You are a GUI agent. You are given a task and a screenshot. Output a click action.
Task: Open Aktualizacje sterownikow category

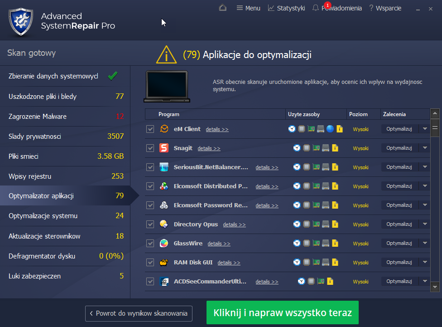(x=65, y=236)
